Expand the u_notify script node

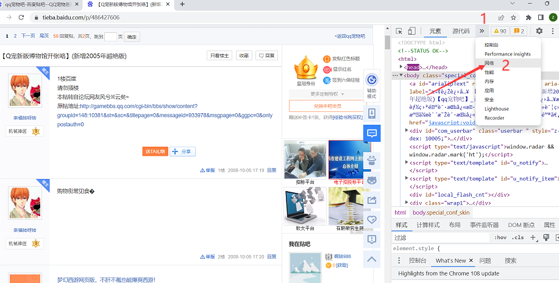[407, 162]
